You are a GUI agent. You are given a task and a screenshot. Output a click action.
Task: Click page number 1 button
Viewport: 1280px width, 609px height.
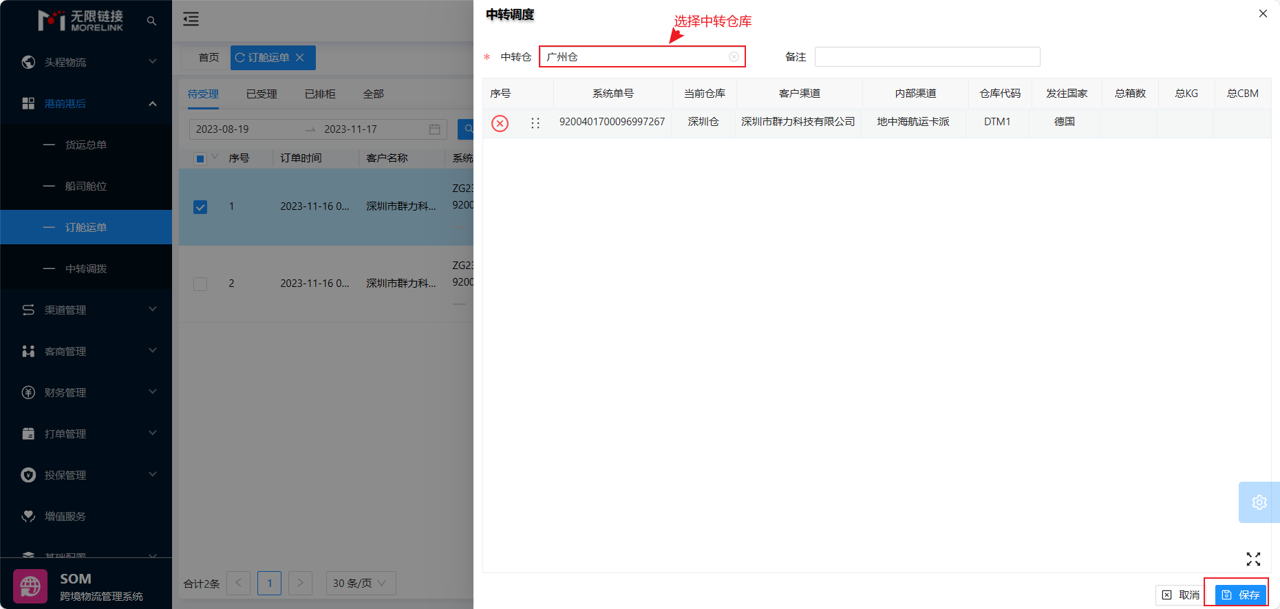pos(269,583)
